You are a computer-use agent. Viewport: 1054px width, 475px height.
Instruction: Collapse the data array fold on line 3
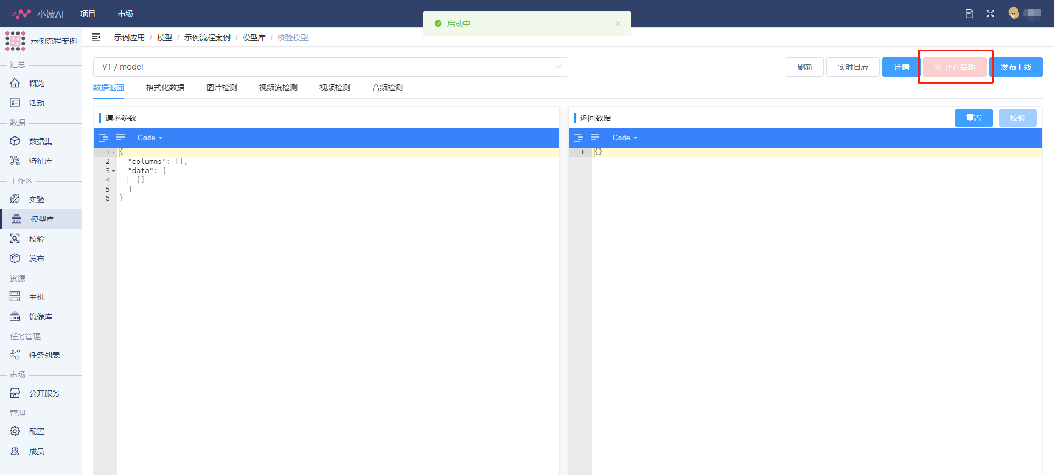pyautogui.click(x=114, y=171)
